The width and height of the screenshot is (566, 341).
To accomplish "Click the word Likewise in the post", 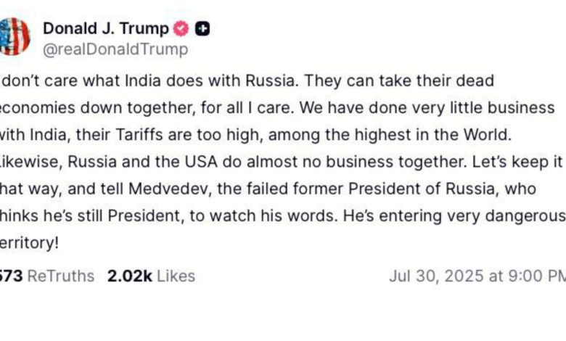I will click(x=32, y=162).
